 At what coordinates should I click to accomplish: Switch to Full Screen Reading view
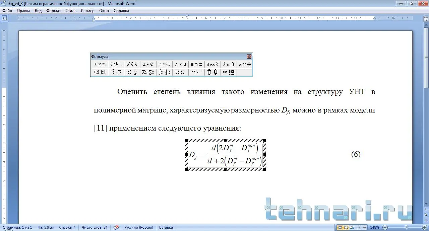[x=346, y=227]
